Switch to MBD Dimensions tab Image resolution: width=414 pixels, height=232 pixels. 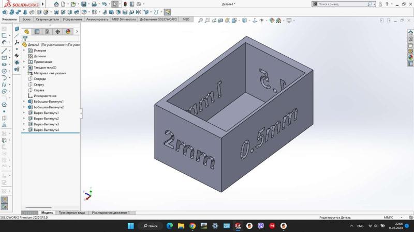click(124, 19)
